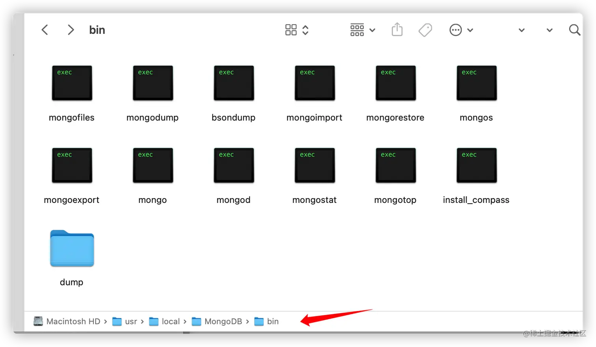The image size is (596, 347).
Task: Select the mongo executable icon
Action: click(153, 165)
